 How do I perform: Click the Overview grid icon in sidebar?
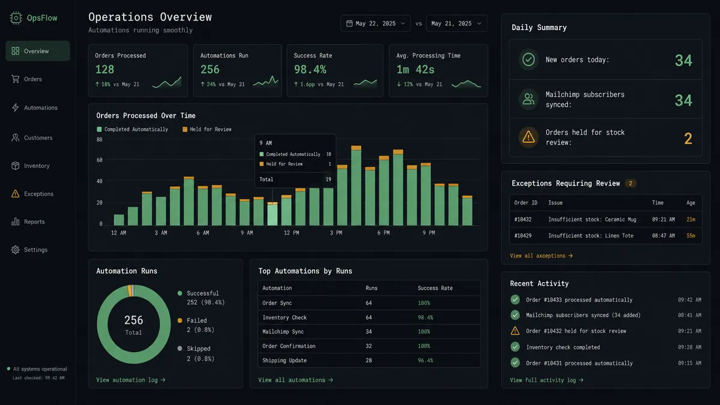(x=16, y=51)
